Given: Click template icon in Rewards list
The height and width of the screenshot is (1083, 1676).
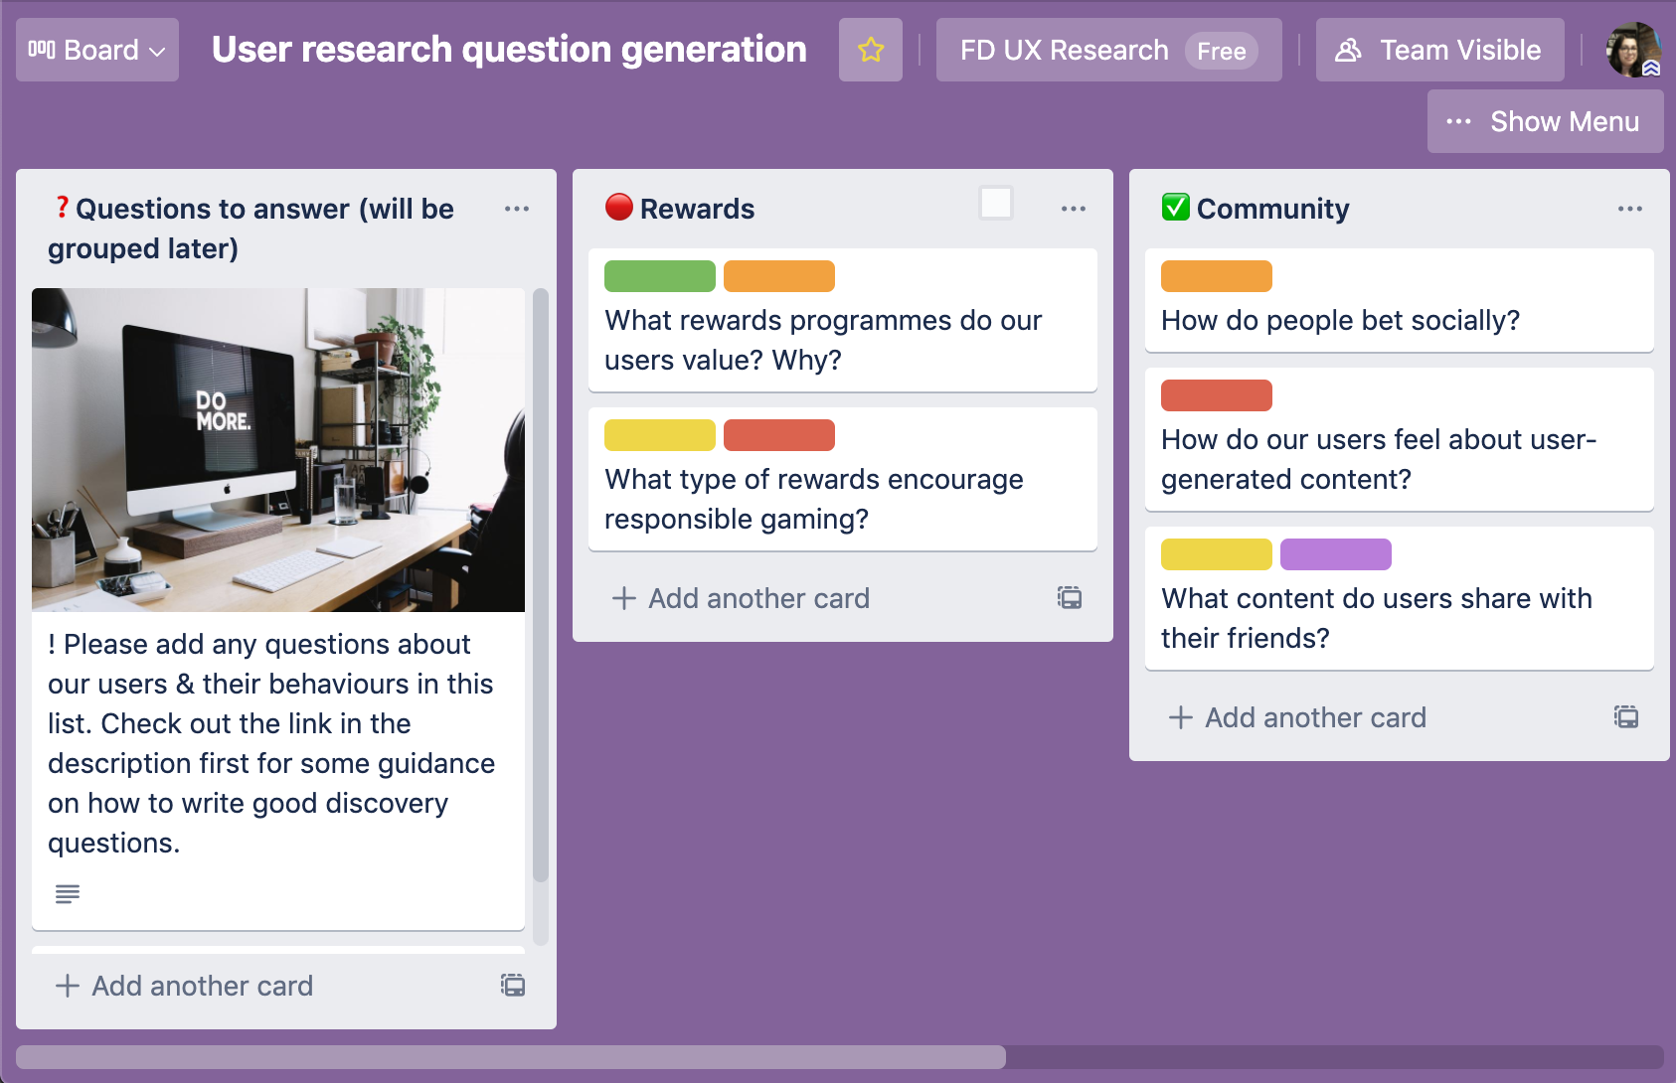Looking at the screenshot, I should [x=1069, y=598].
